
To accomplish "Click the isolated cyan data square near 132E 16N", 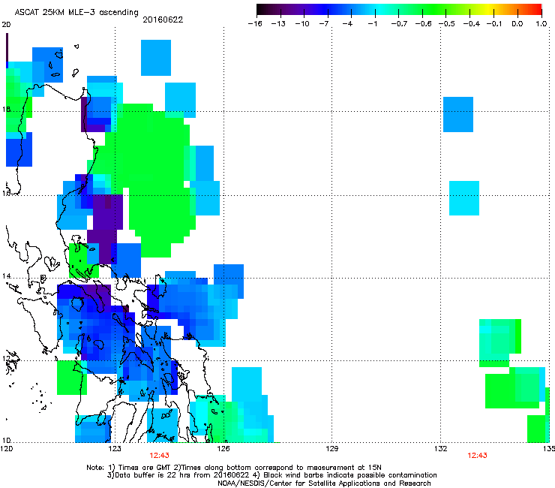I will click(464, 198).
